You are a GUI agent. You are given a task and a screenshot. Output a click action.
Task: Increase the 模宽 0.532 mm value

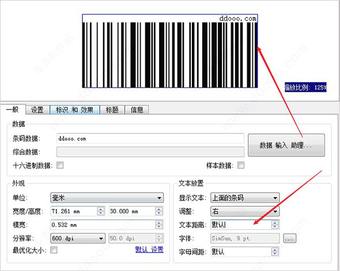158,223
